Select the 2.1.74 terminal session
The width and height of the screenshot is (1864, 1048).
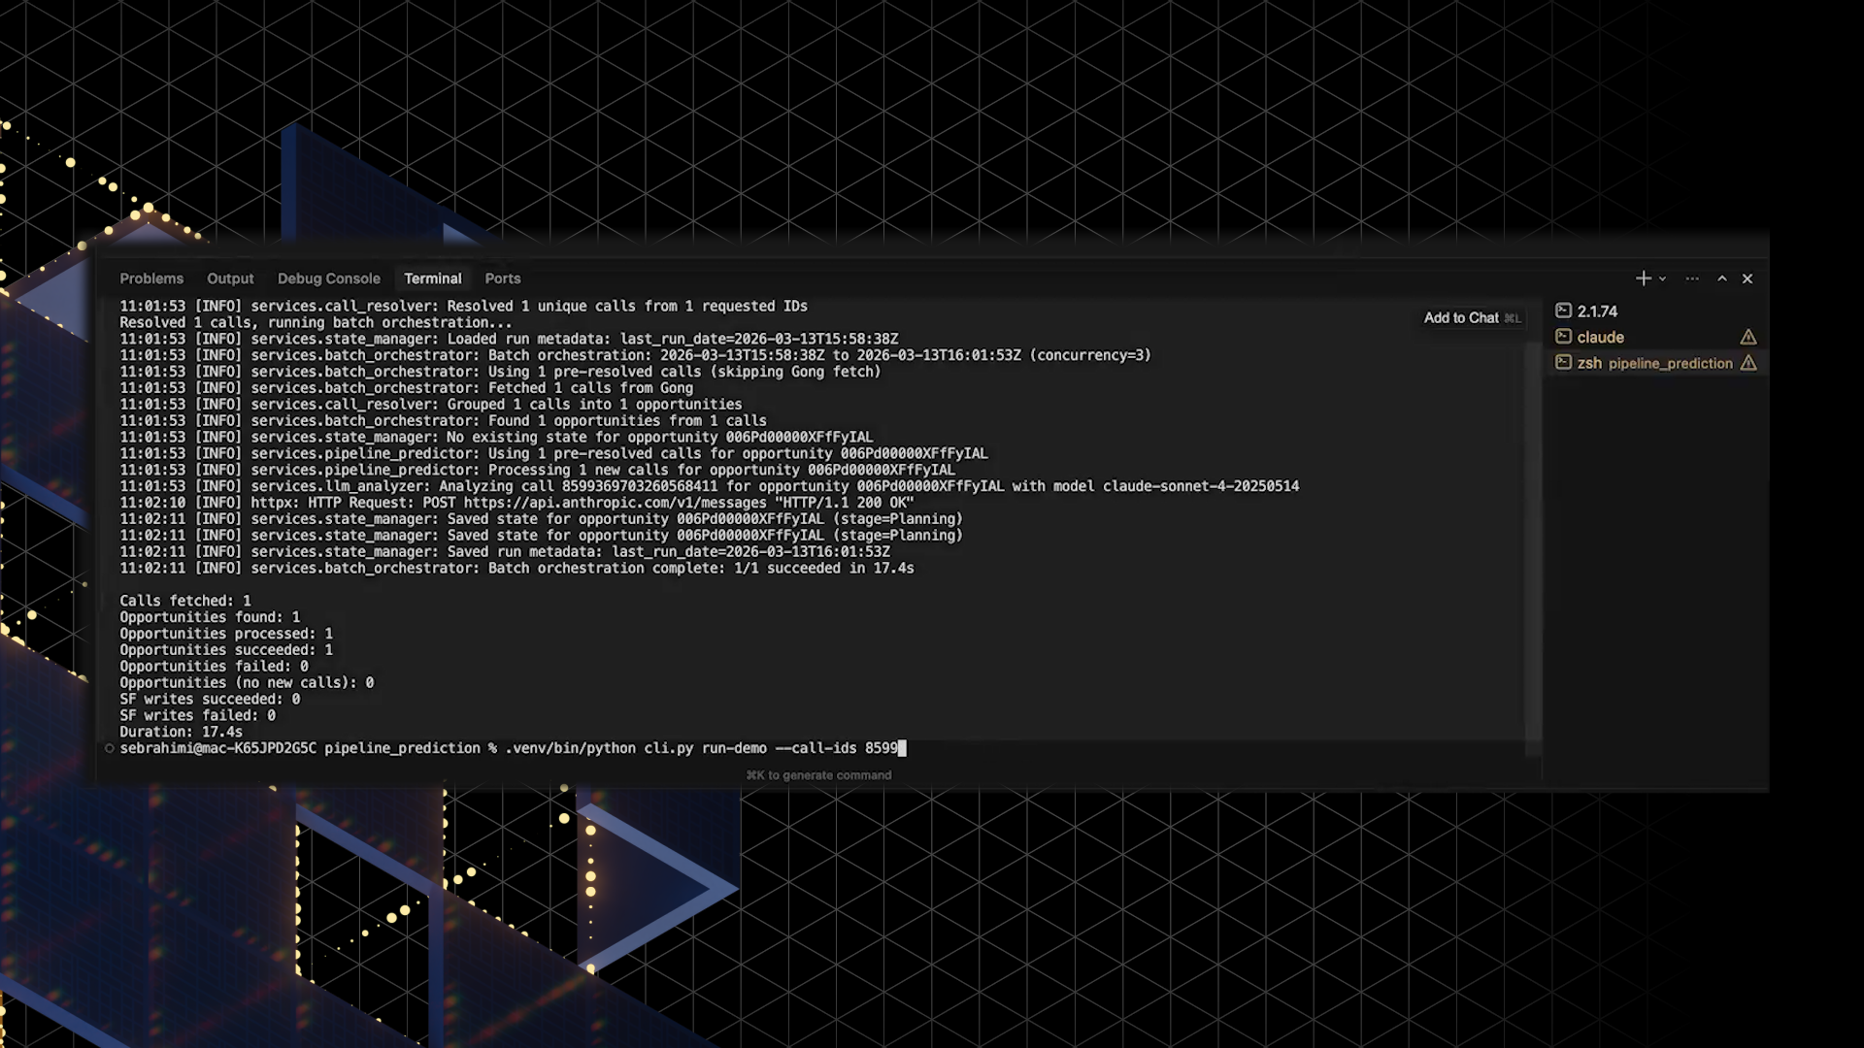(x=1656, y=311)
